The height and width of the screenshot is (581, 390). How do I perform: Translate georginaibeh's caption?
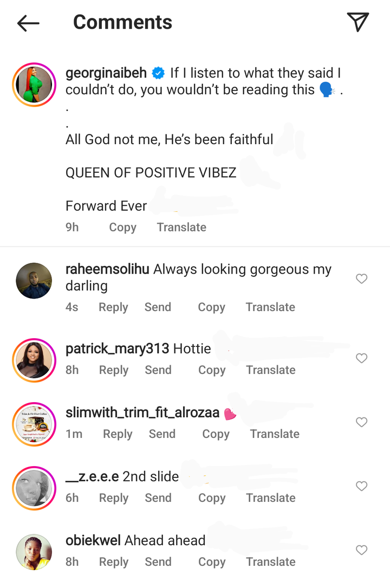coord(181,227)
